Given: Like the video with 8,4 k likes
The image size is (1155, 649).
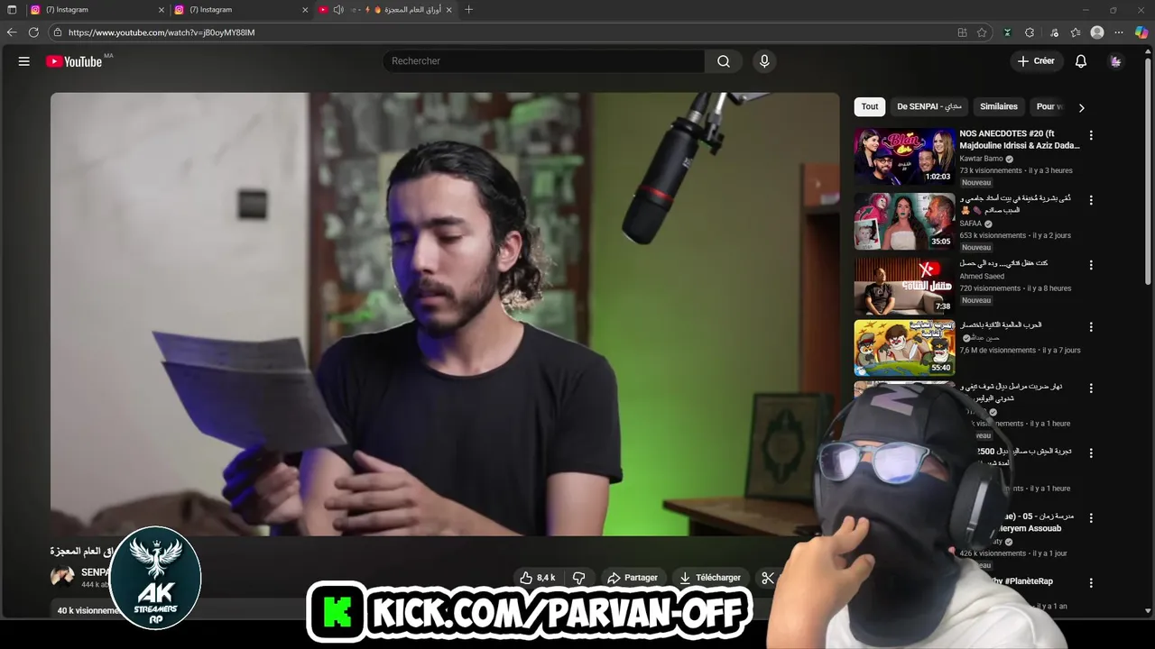Looking at the screenshot, I should 538,578.
